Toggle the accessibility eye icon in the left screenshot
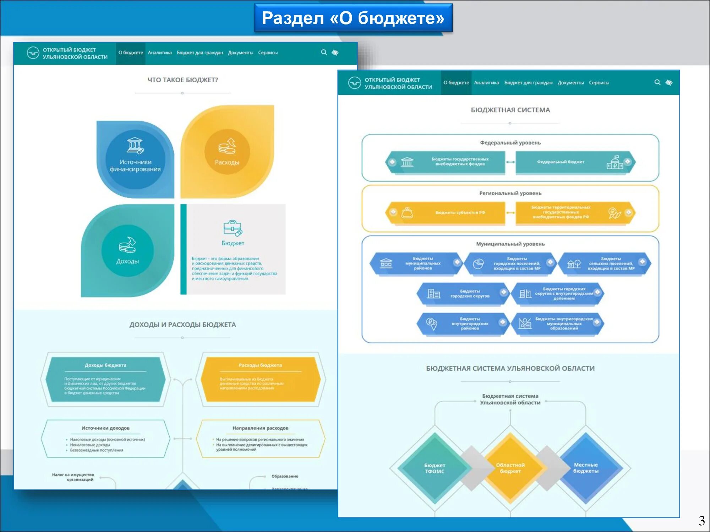Image resolution: width=710 pixels, height=532 pixels. point(335,52)
